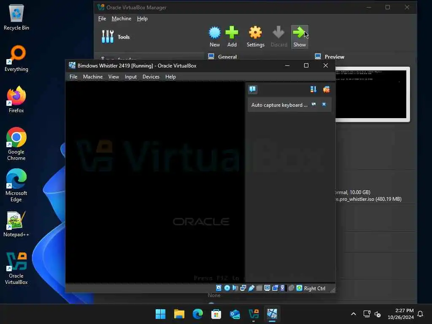Screen dimensions: 432x324
Task: Click the Preview section header in Manager
Action: coord(334,57)
